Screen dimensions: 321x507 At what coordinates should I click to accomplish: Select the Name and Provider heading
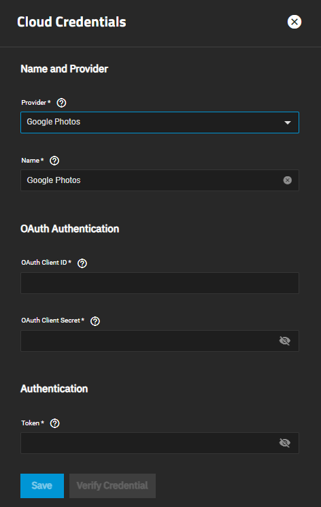65,69
